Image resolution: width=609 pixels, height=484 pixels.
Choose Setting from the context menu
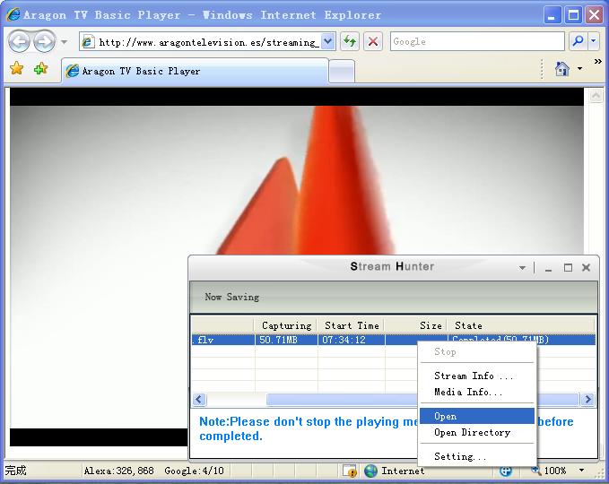pos(477,456)
